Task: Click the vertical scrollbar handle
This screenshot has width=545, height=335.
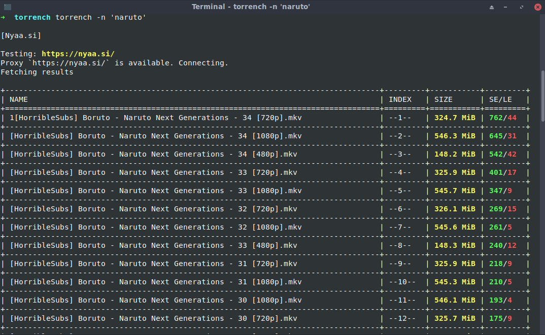Action: (543, 96)
